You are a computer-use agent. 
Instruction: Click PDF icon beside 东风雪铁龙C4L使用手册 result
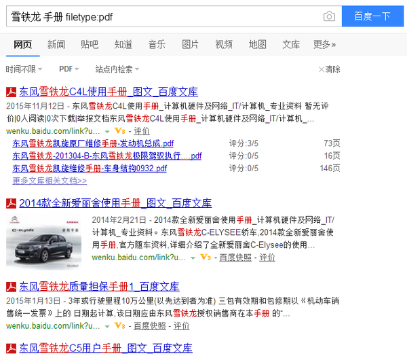(x=11, y=92)
